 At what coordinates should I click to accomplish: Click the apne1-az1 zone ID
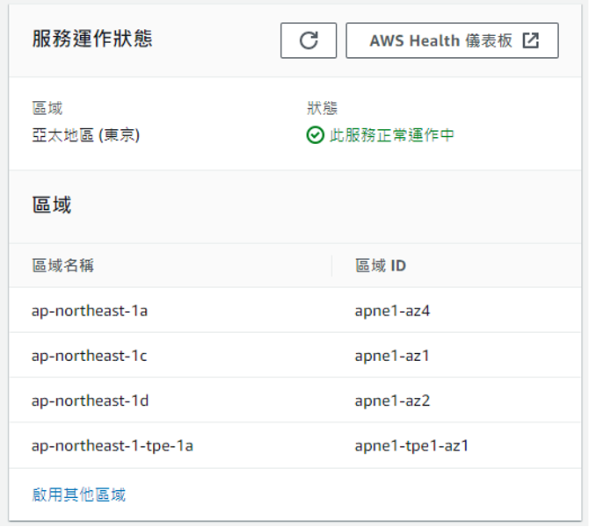pyautogui.click(x=392, y=356)
